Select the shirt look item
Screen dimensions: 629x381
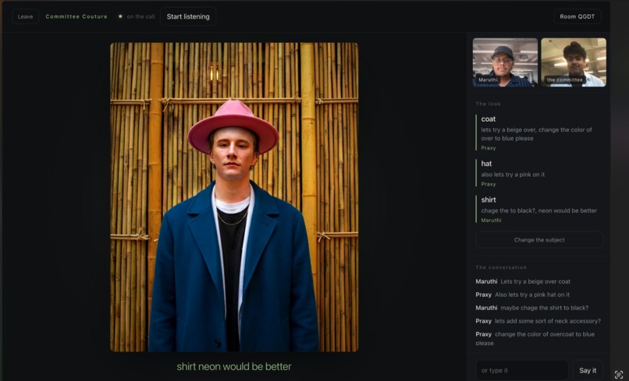tap(538, 210)
